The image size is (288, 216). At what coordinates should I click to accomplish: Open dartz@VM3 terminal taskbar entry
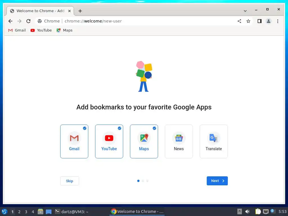[x=72, y=211]
